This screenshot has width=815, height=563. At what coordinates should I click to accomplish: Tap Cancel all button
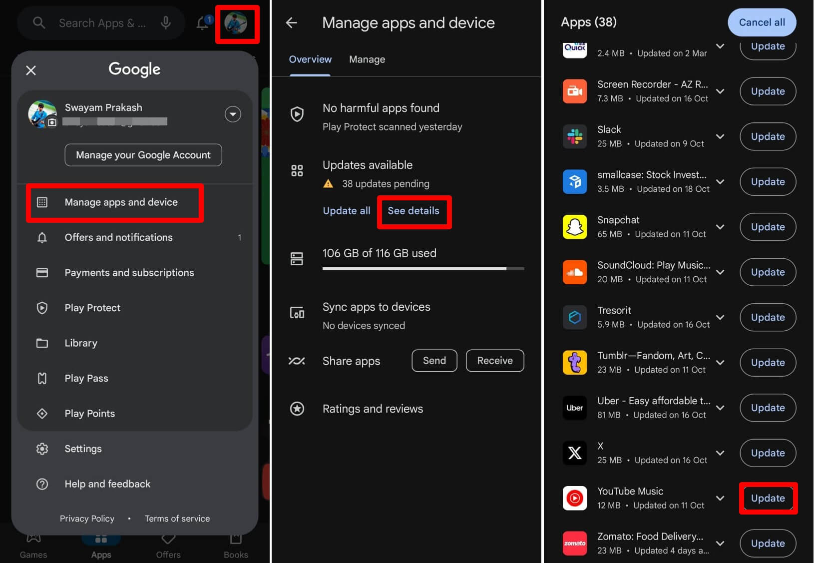click(762, 22)
